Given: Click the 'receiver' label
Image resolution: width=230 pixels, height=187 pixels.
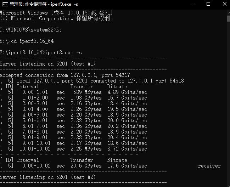Looking at the screenshot, I should coord(209,166).
